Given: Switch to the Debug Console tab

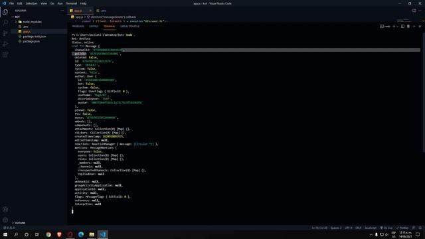Looking at the screenshot, I should [130, 27].
